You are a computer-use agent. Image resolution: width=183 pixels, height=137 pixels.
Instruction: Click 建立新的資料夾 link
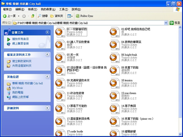21,61
